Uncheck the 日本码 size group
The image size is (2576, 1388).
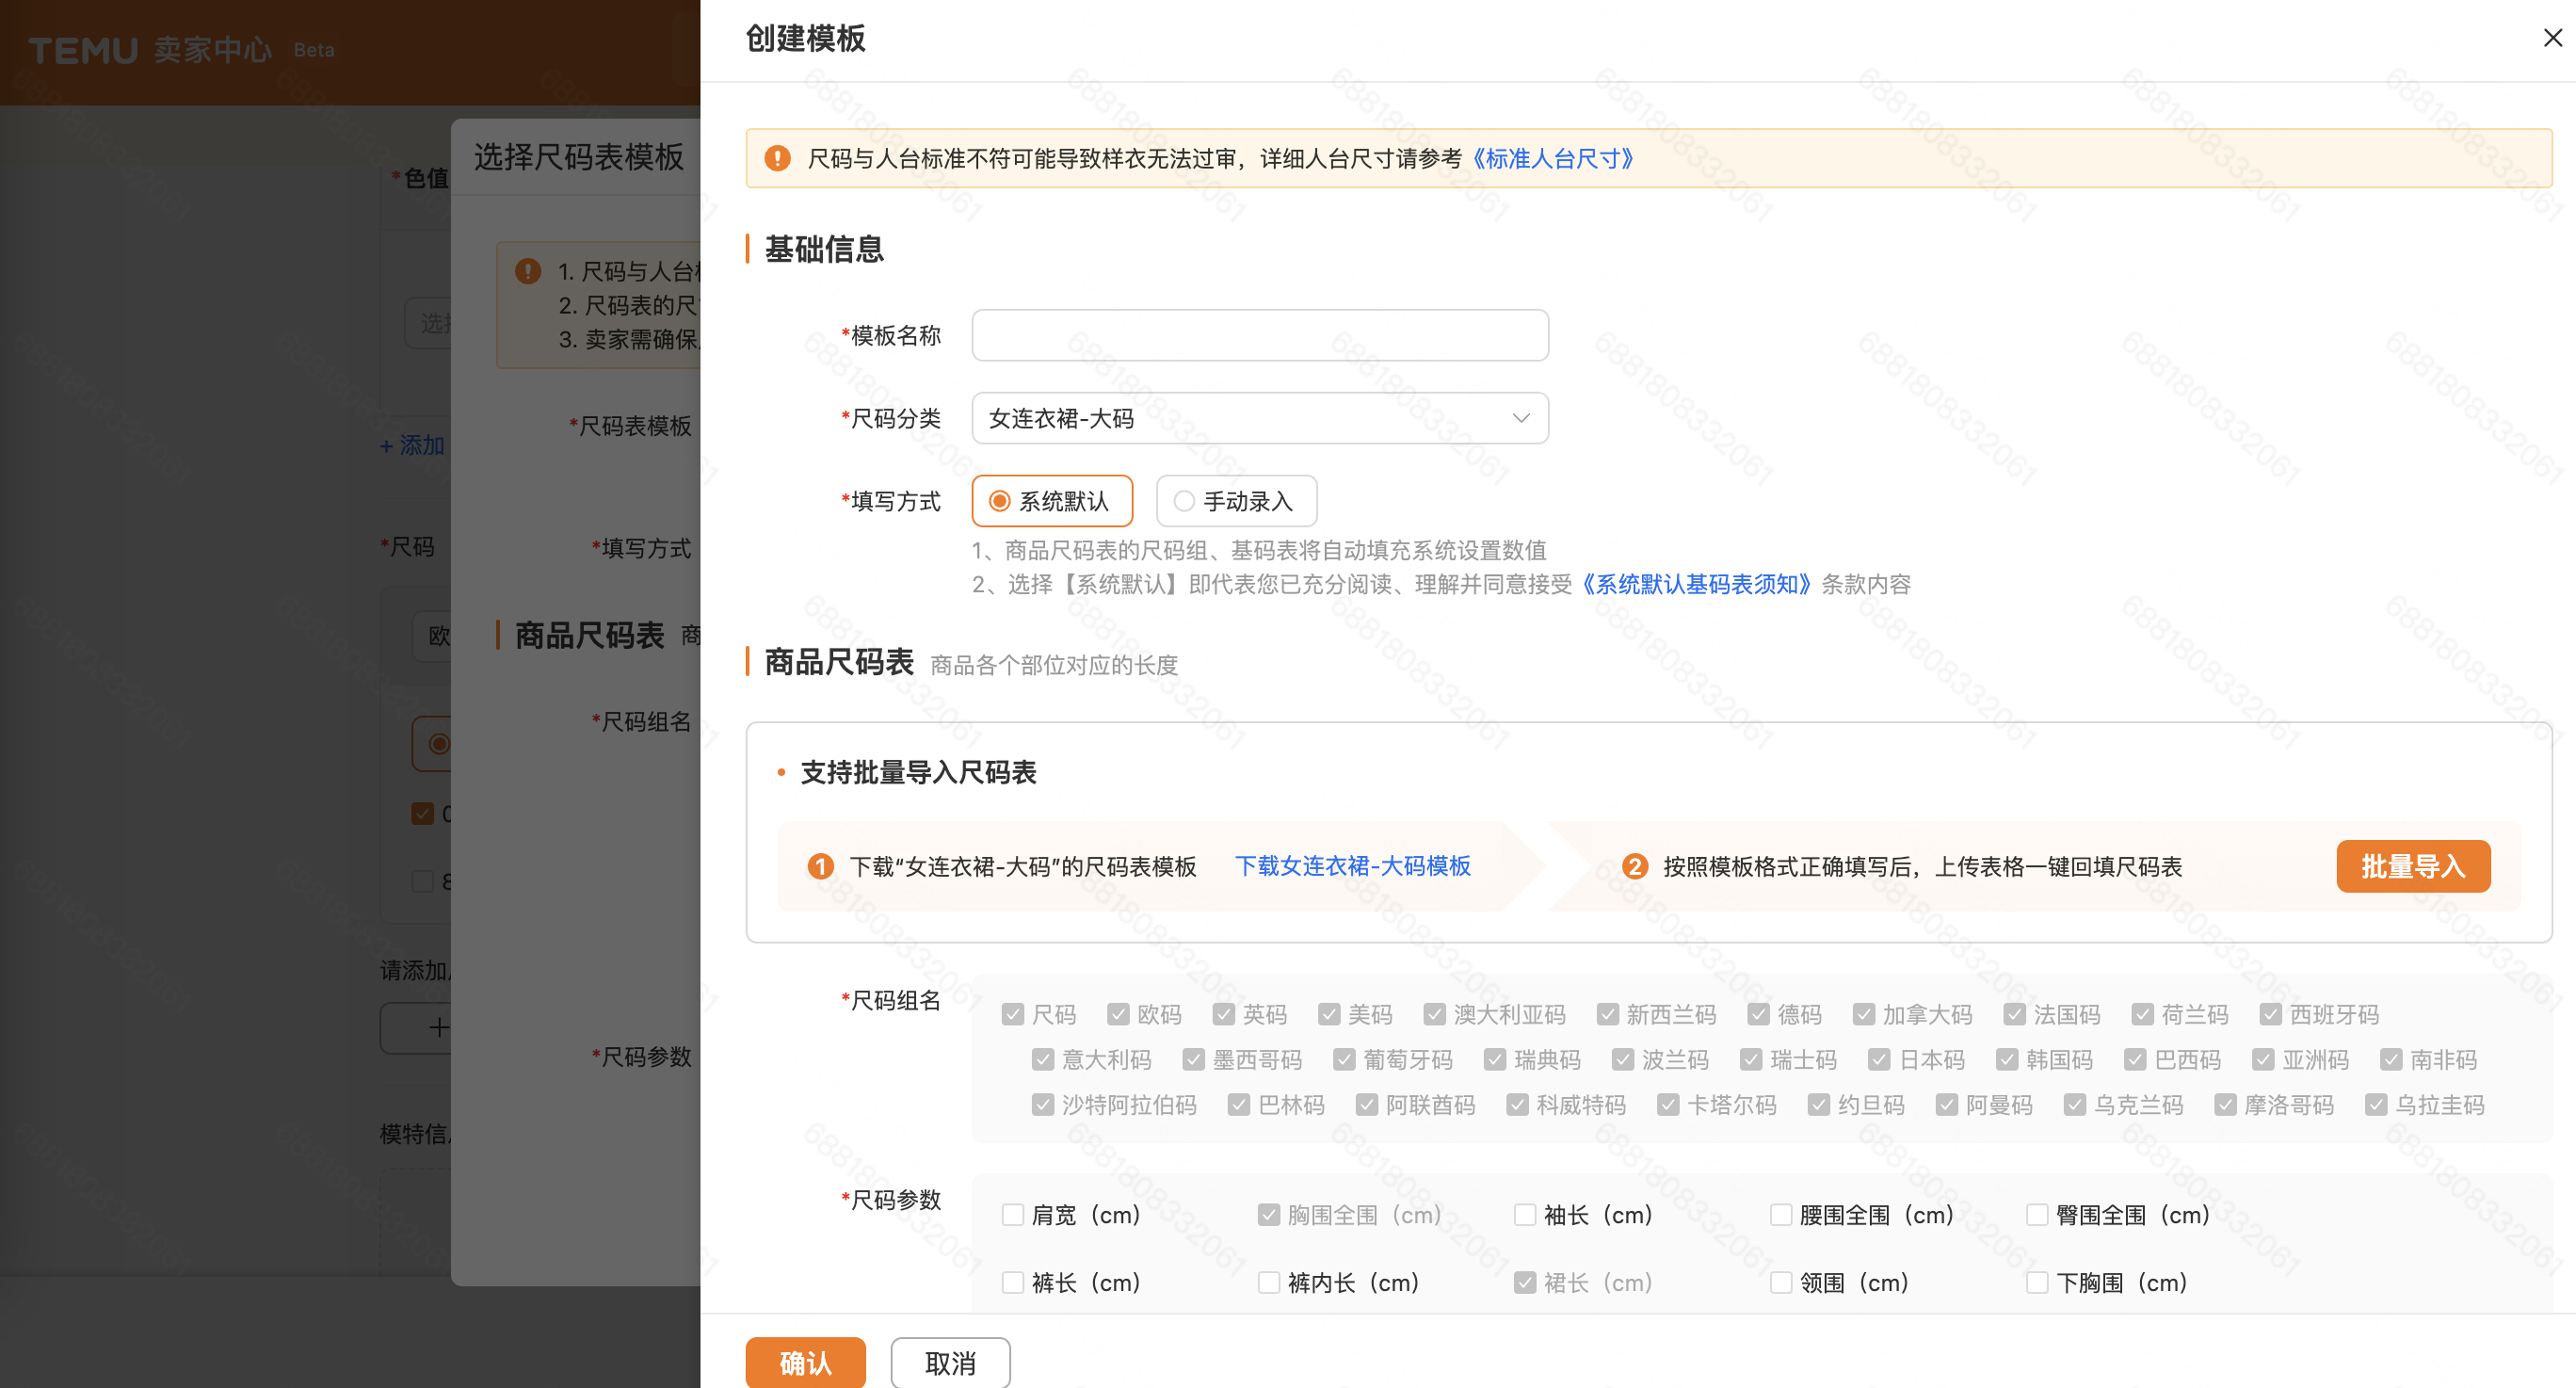pos(1881,1059)
